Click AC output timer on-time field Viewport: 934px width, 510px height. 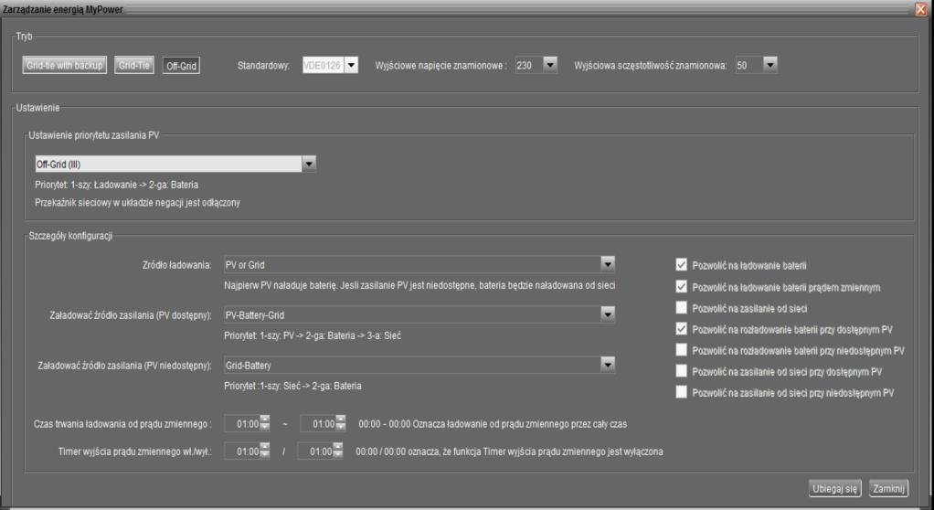click(242, 451)
